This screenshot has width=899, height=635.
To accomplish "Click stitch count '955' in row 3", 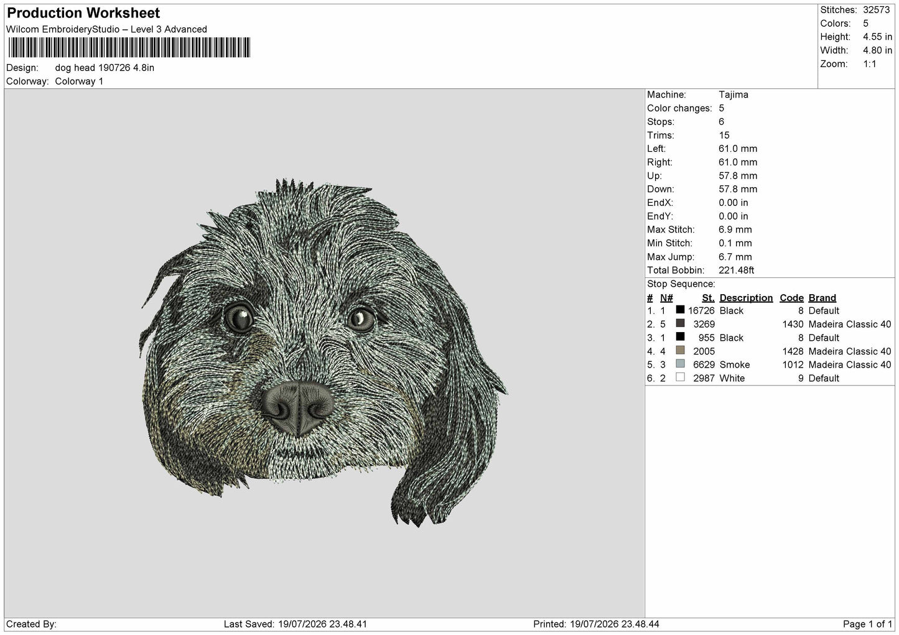I will (706, 338).
